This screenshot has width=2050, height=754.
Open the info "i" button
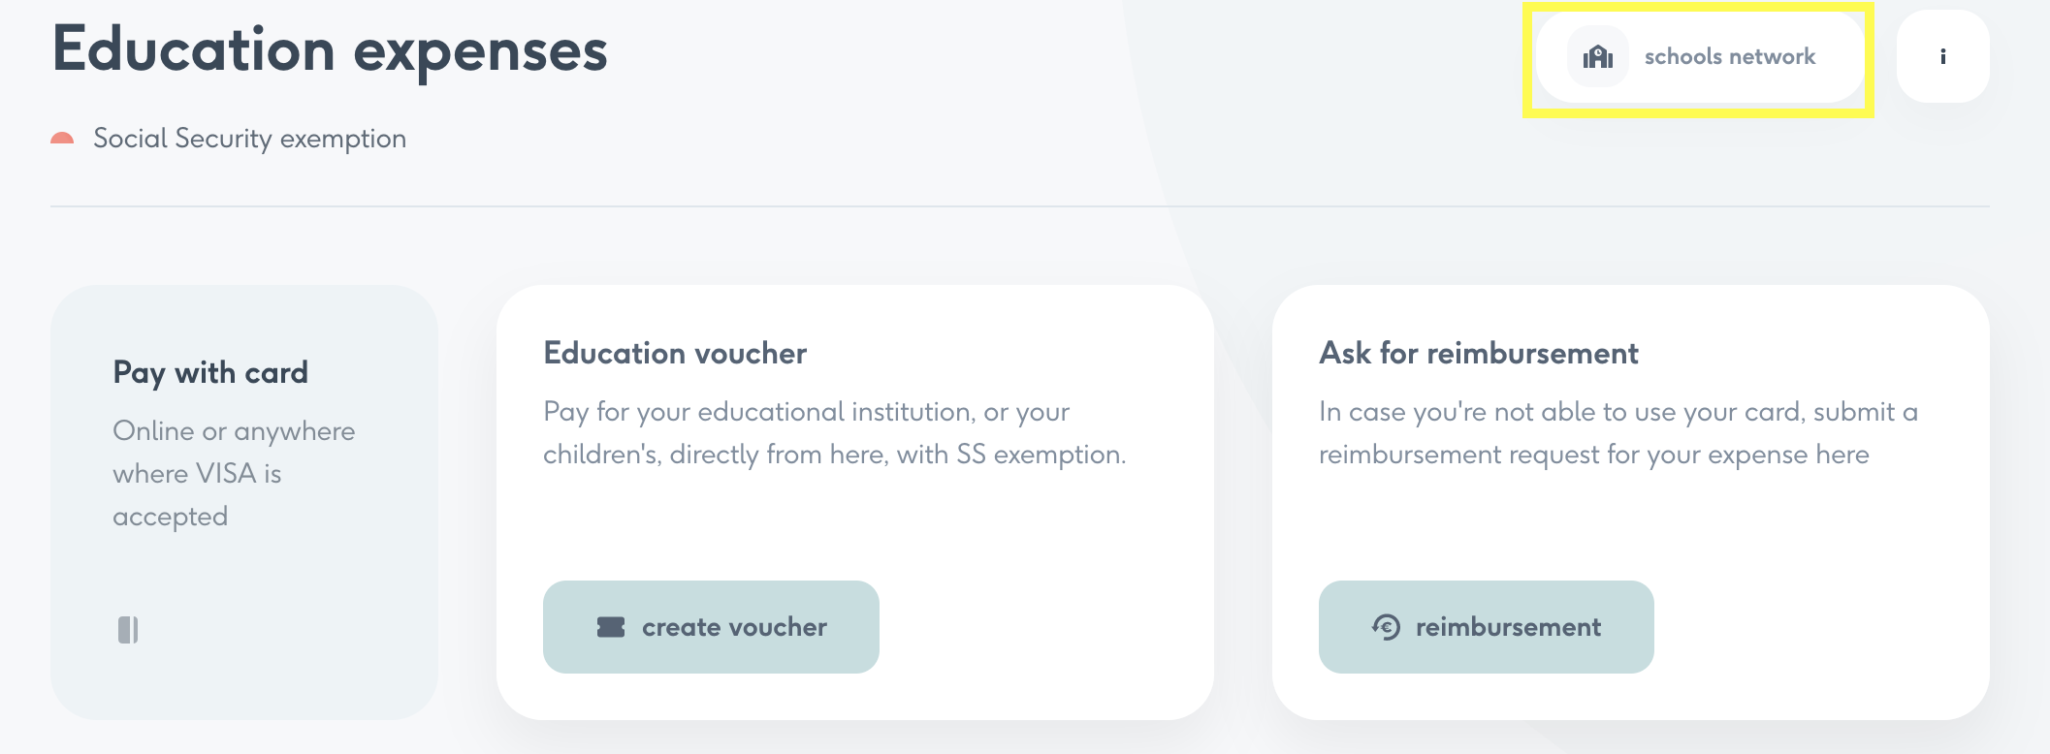(1942, 56)
